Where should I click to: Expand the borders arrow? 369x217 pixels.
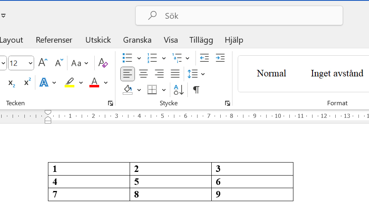164,90
